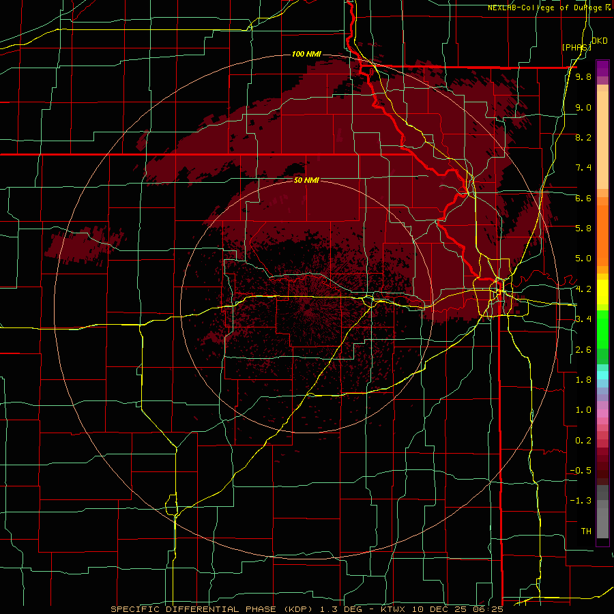Click the 9.0 scale value

pyautogui.click(x=583, y=107)
